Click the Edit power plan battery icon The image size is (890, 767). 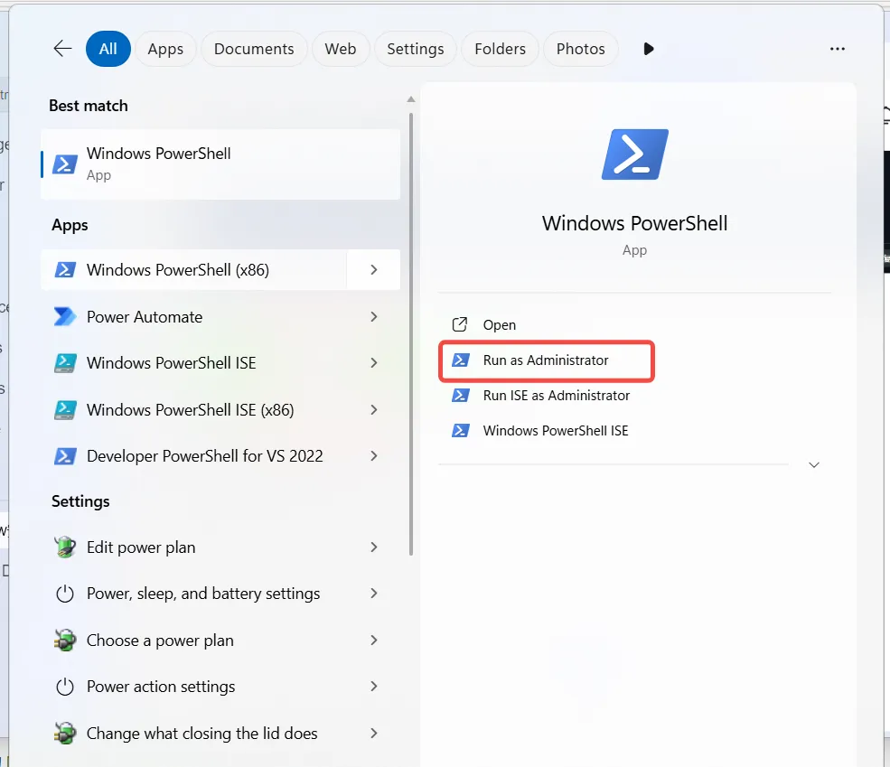pyautogui.click(x=65, y=547)
